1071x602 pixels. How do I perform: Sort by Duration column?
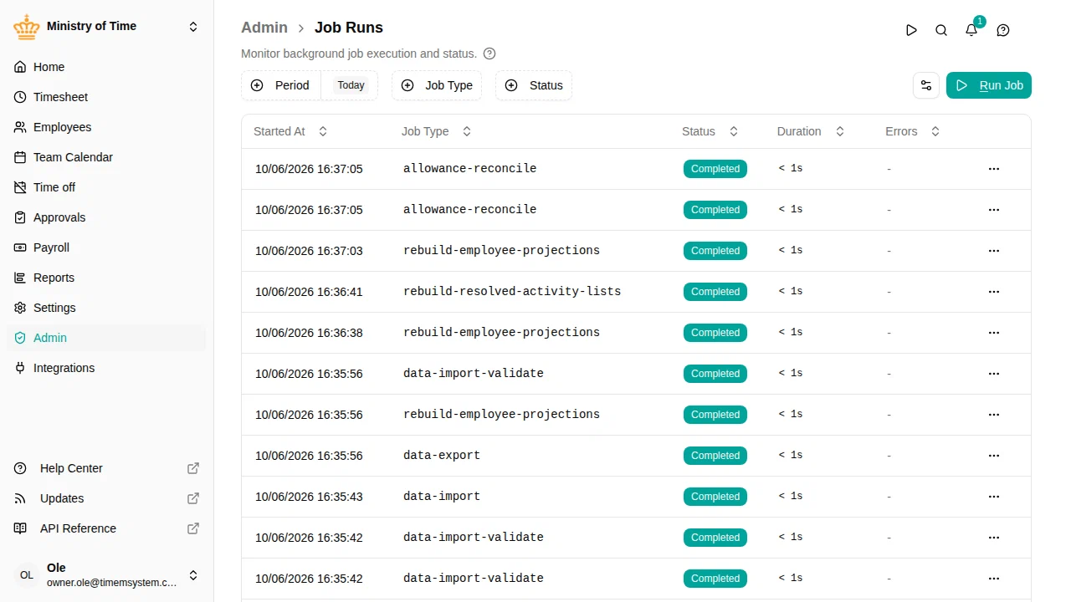point(811,131)
